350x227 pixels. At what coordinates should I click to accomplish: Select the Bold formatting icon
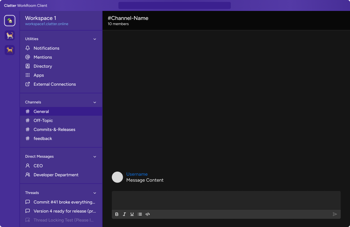[x=117, y=214]
